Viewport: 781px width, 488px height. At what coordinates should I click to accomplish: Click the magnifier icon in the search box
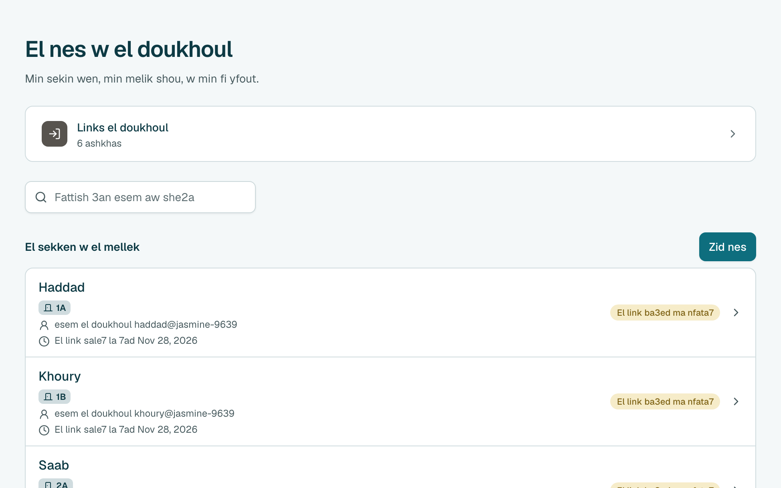click(x=41, y=197)
